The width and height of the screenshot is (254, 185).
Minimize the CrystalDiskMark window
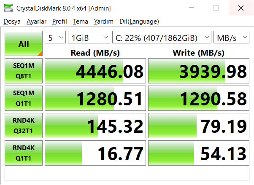(x=192, y=8)
